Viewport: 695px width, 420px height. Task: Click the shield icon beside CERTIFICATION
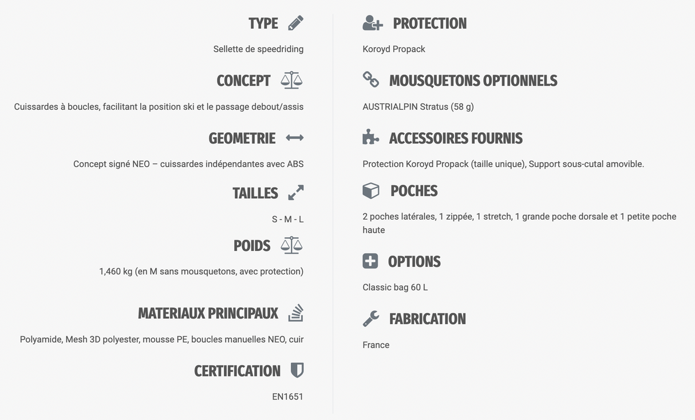[297, 370]
